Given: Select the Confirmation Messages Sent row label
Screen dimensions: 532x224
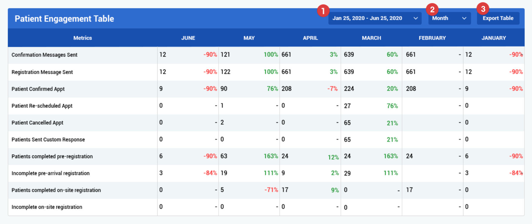Looking at the screenshot, I should tap(44, 55).
